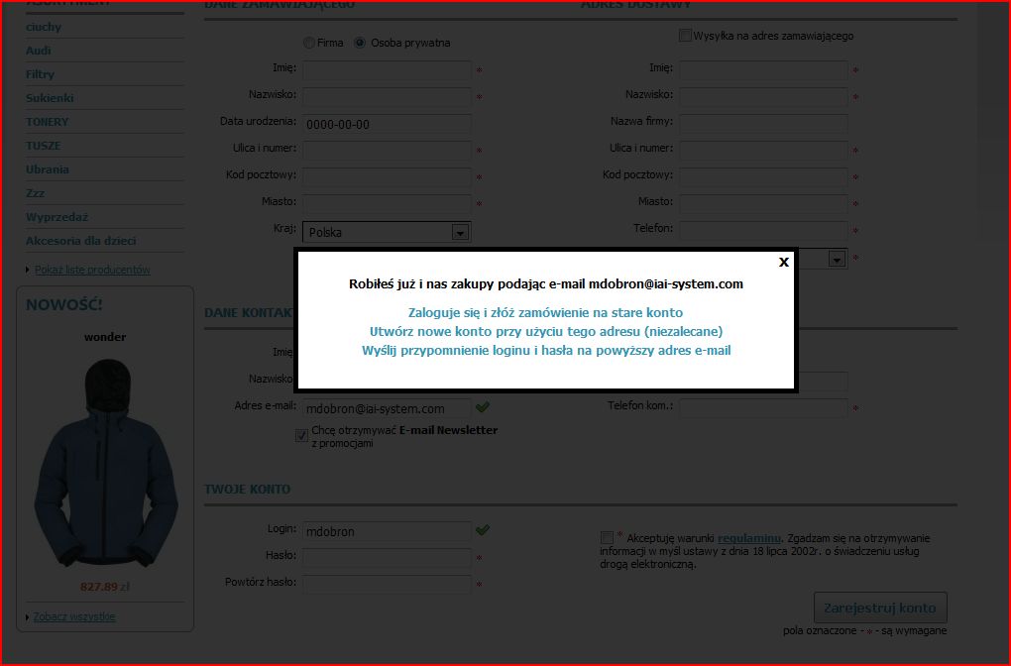Click the delivery Telefon field
This screenshot has width=1011, height=666.
coord(763,230)
